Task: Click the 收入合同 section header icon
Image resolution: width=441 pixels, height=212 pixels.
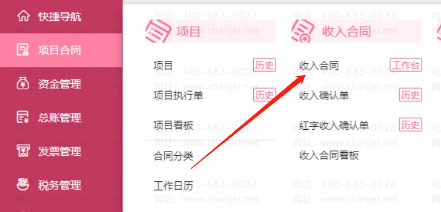Action: click(x=303, y=31)
